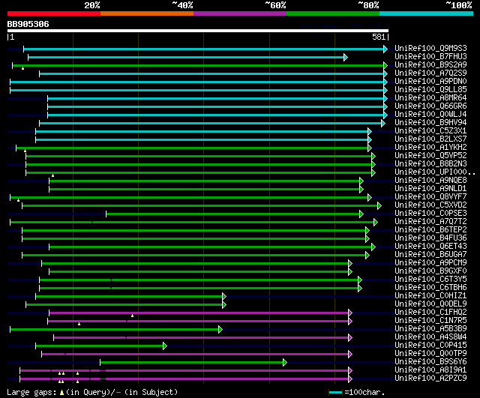Click UniRef100_C0P415 label
The height and width of the screenshot is (398, 480).
[x=430, y=346]
